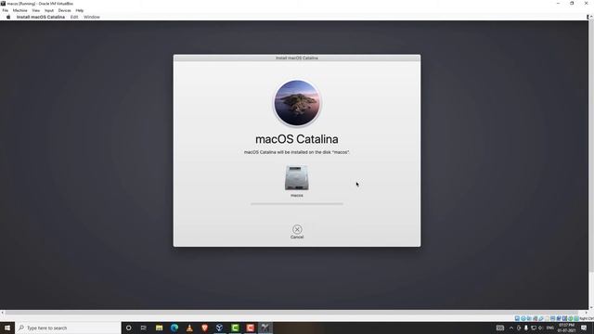Click the macOS Catalina island logo
The image size is (594, 334).
pyautogui.click(x=297, y=103)
